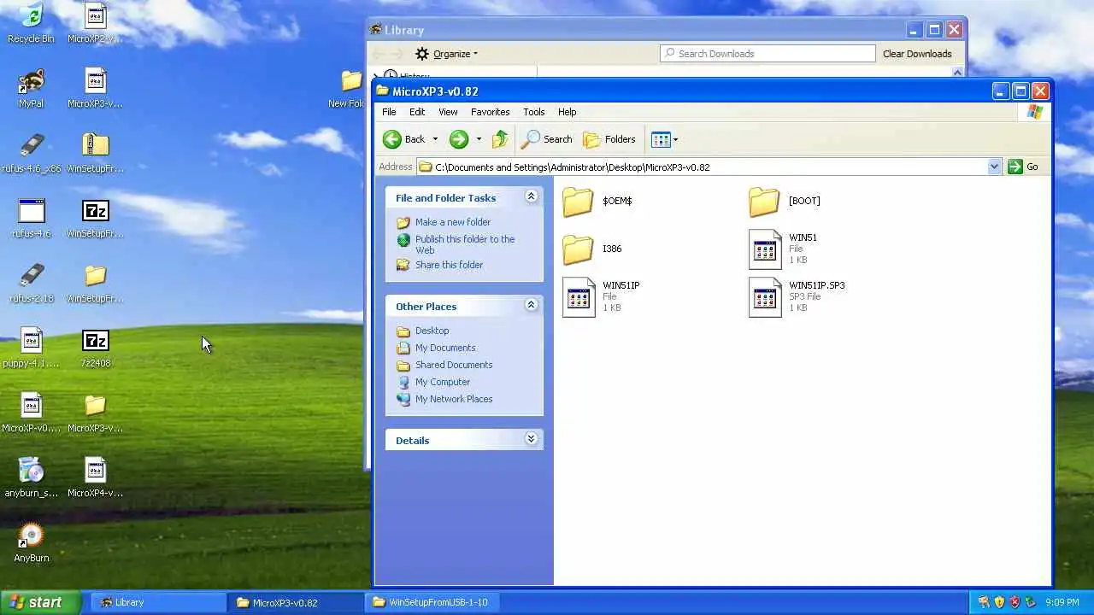Select the 7z2408 desktop icon
This screenshot has width=1094, height=615.
96,348
